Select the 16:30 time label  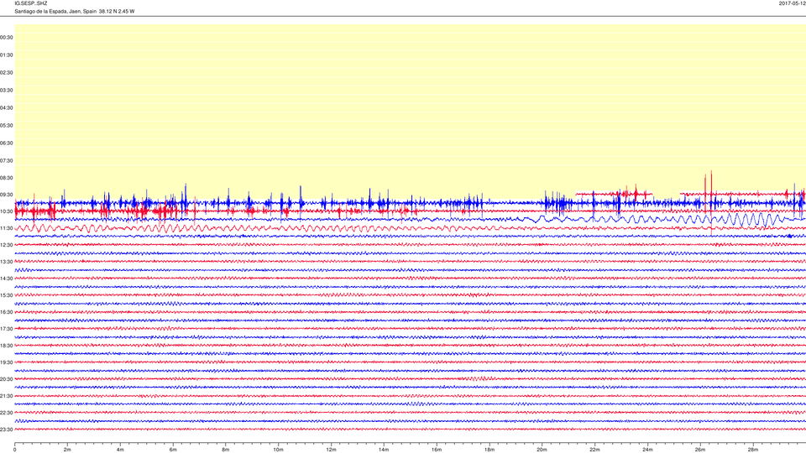(7, 312)
